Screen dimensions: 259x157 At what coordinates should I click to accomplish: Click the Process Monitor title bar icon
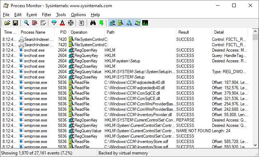tap(6, 5)
